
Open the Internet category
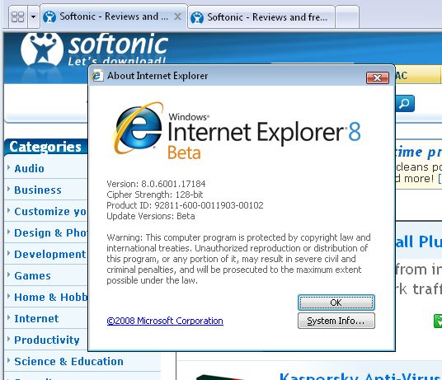[36, 319]
